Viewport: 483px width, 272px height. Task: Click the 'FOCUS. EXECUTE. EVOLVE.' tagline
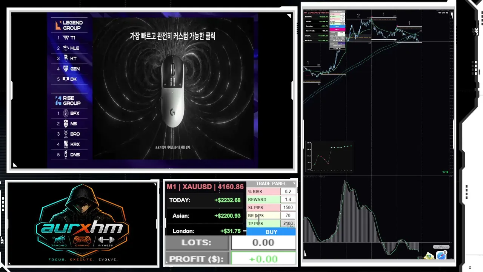pyautogui.click(x=83, y=260)
